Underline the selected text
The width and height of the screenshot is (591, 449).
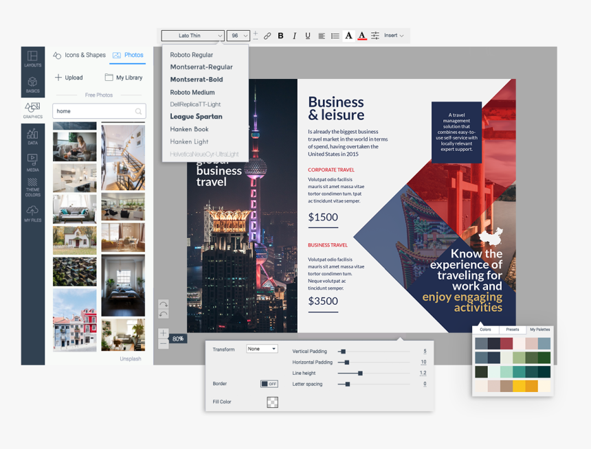coord(307,35)
